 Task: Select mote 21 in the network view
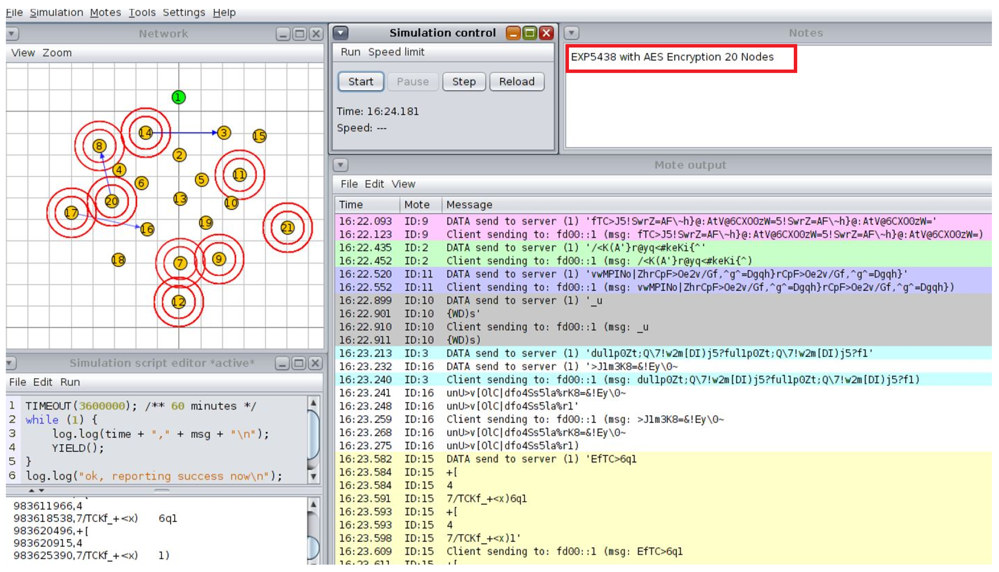288,228
